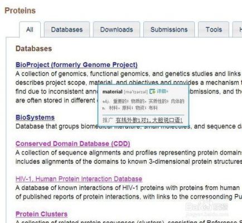Click the Baidu watermark logo
242x223 pixels.
click(207, 207)
